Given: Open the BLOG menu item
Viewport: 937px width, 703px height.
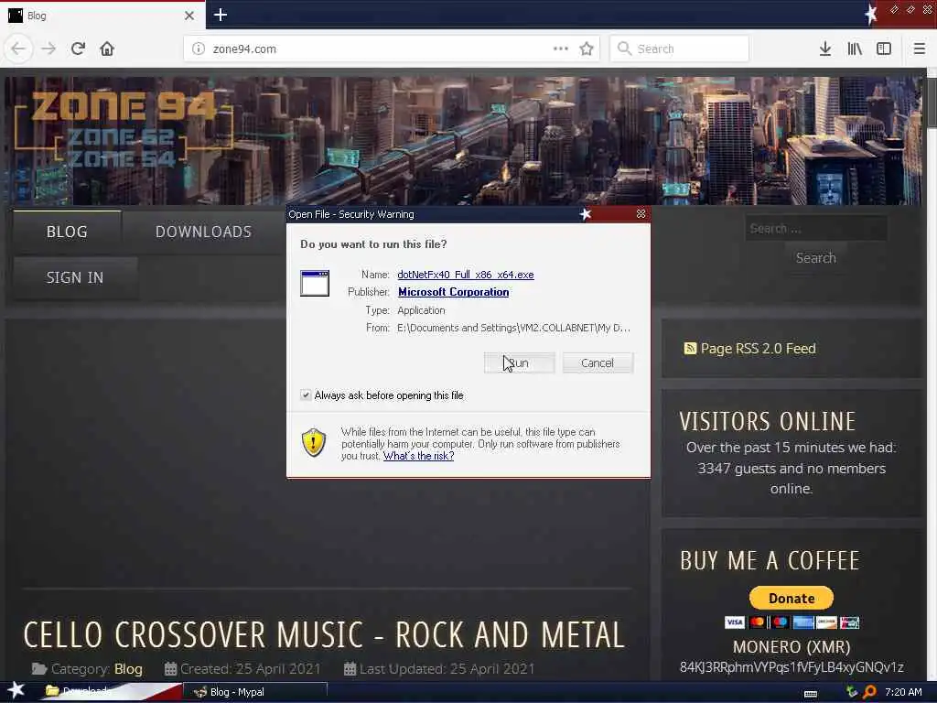Looking at the screenshot, I should [x=67, y=232].
